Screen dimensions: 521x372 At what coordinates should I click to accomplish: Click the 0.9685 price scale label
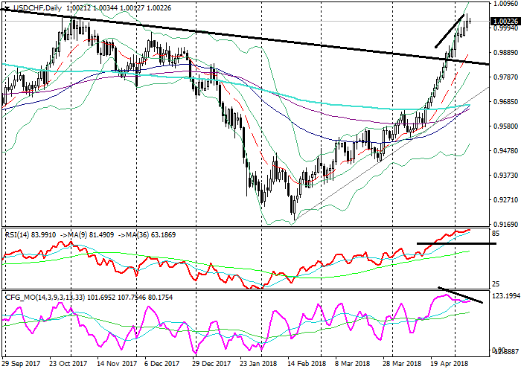coord(505,102)
